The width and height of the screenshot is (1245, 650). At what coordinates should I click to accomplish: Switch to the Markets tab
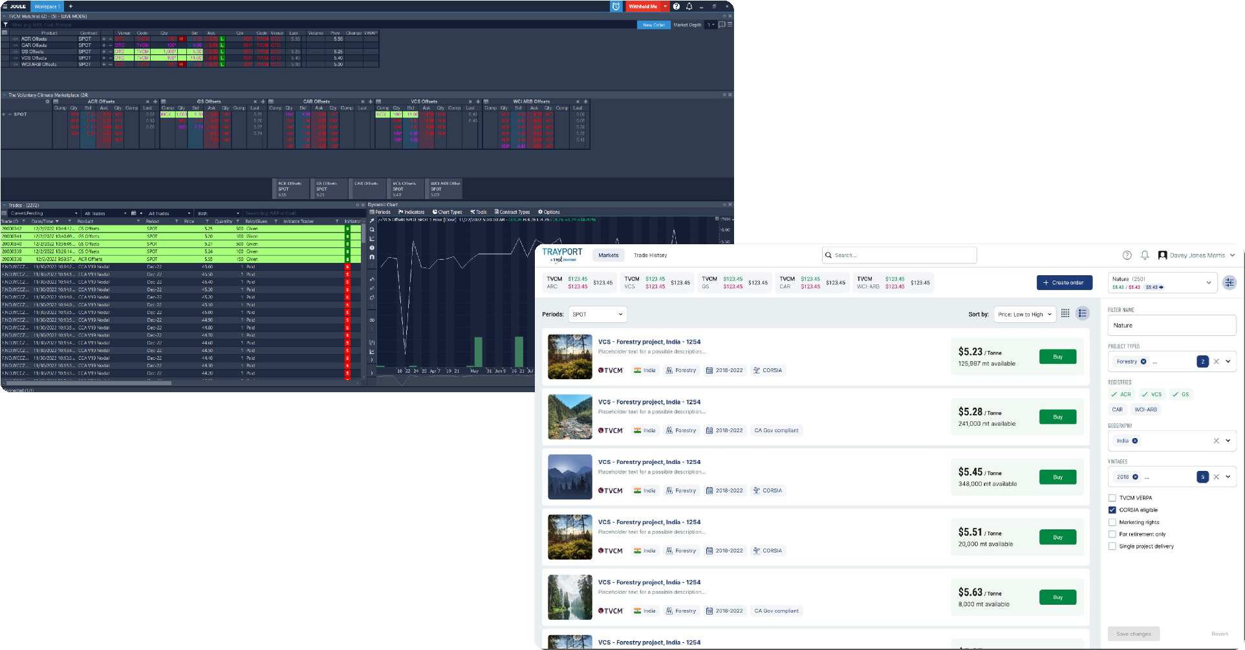609,255
